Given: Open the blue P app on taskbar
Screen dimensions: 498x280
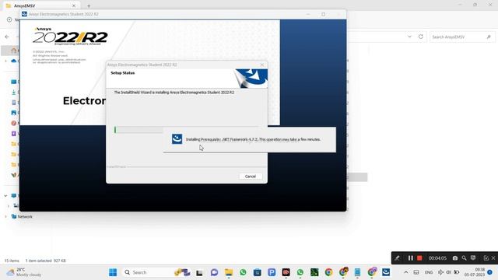Looking at the screenshot, I should click(x=272, y=272).
